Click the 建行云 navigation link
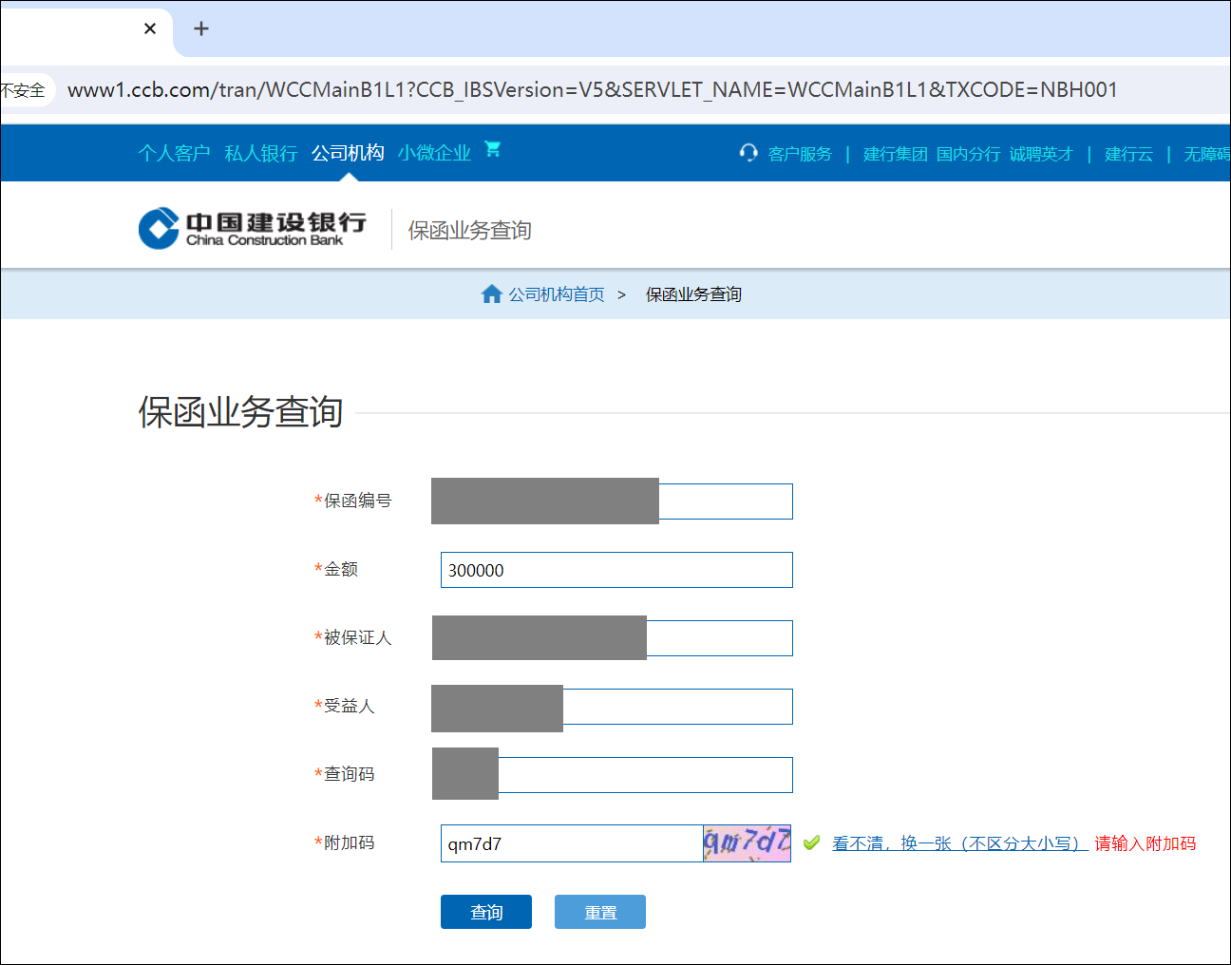This screenshot has height=965, width=1231. click(x=1127, y=153)
